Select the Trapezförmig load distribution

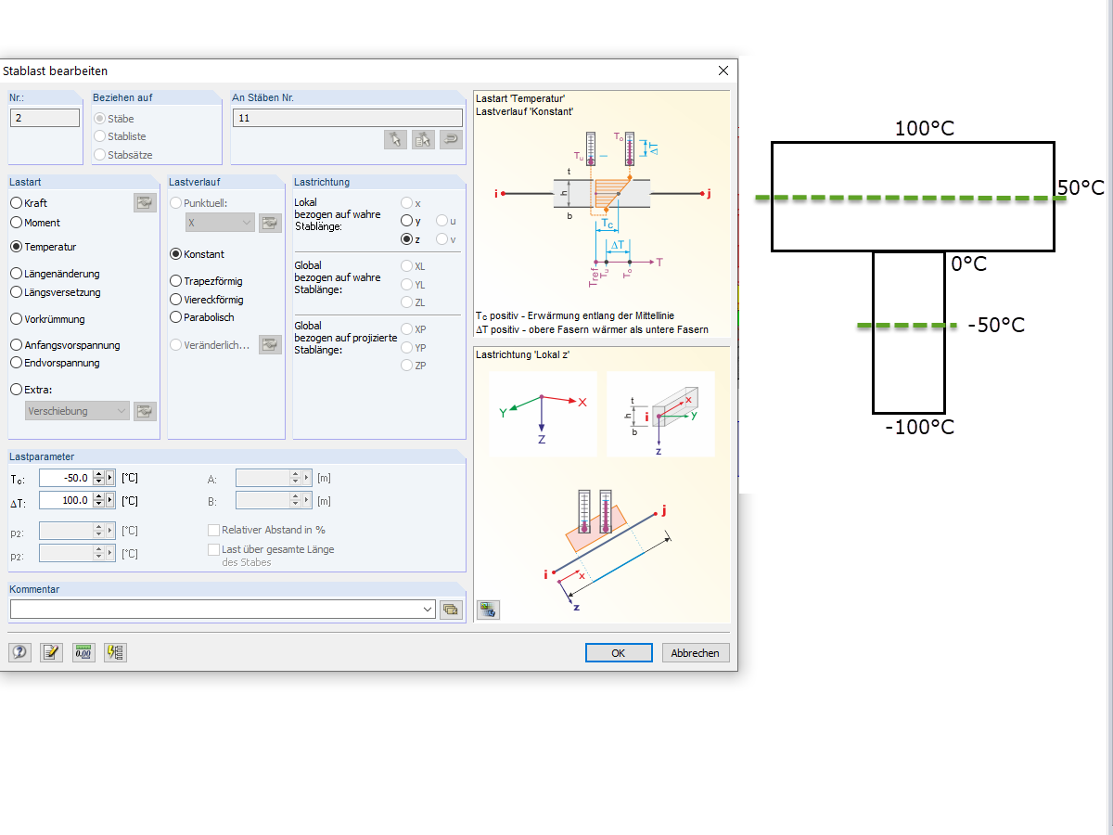[206, 281]
